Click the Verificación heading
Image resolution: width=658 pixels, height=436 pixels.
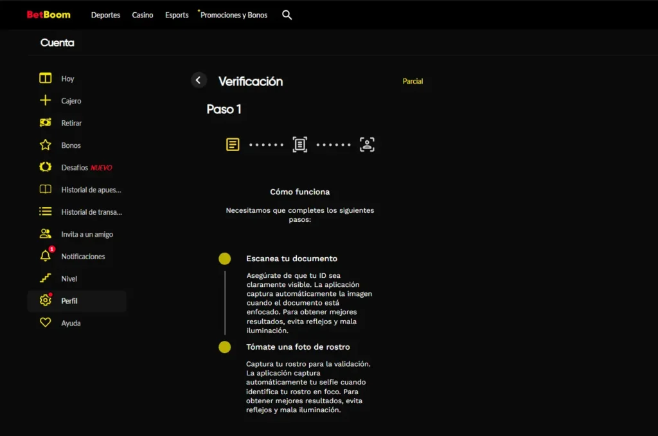tap(251, 81)
